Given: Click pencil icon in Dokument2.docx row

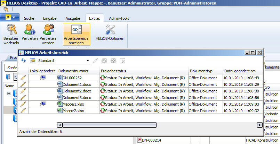Looking at the screenshot, I should pyautogui.click(x=23, y=91).
